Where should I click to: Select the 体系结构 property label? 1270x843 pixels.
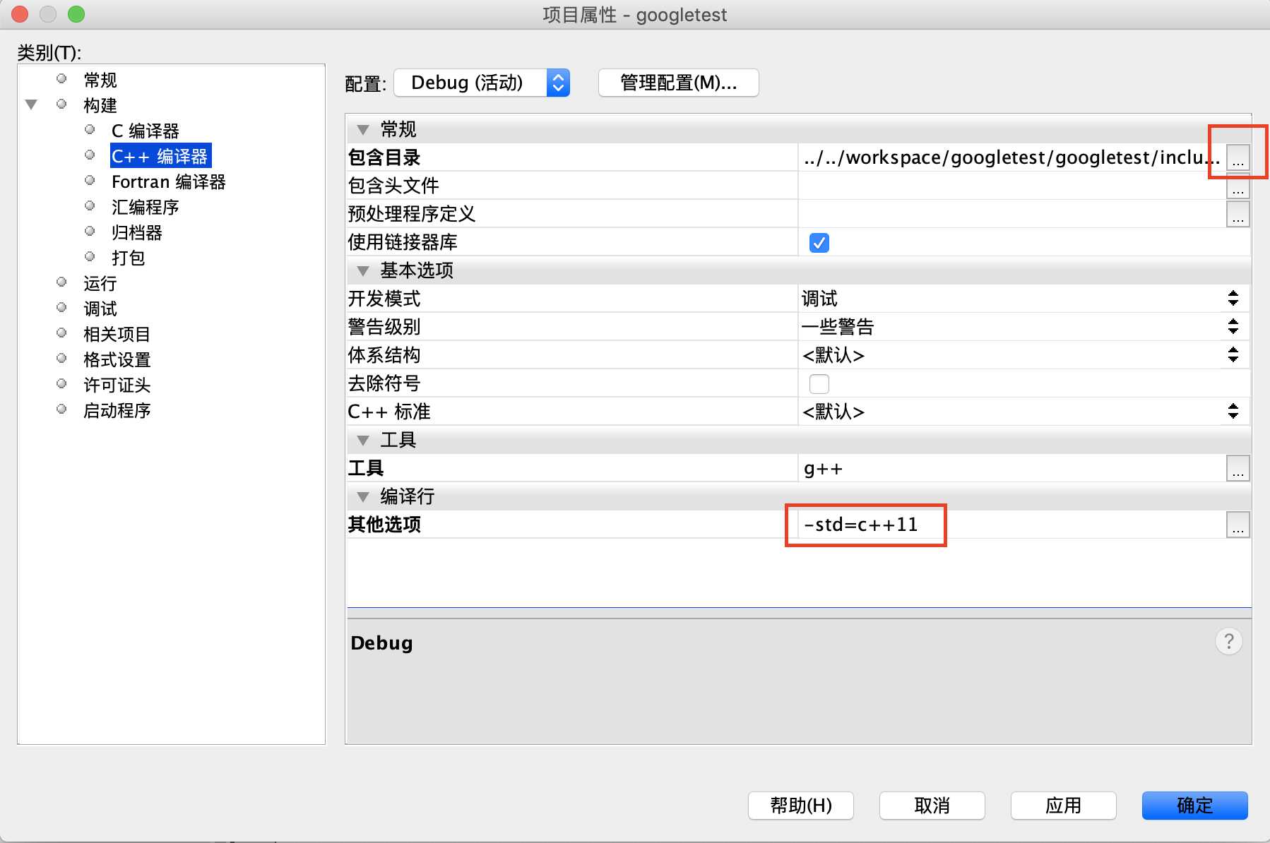(384, 355)
